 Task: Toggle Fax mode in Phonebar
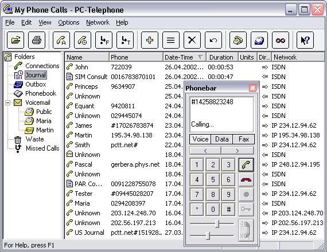tap(244, 139)
